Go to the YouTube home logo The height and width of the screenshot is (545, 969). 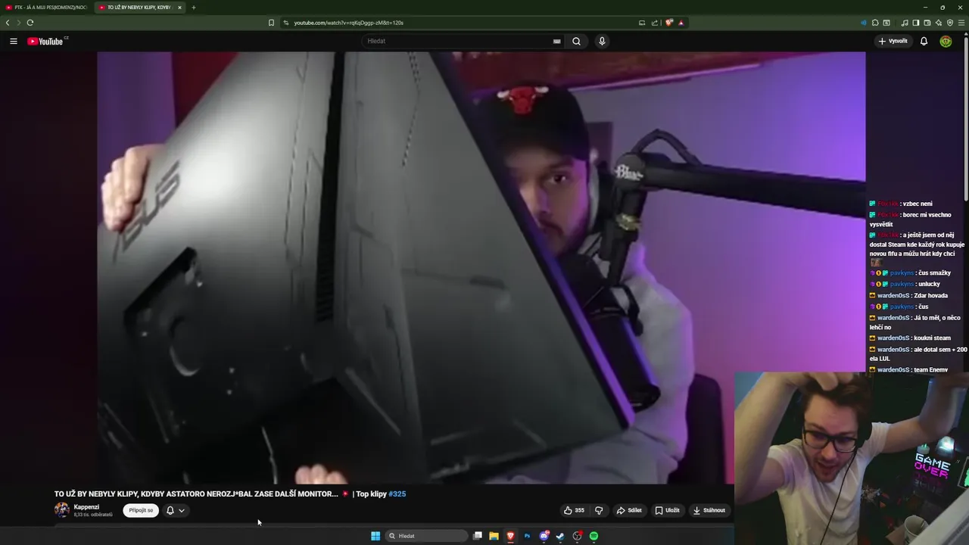(x=45, y=41)
